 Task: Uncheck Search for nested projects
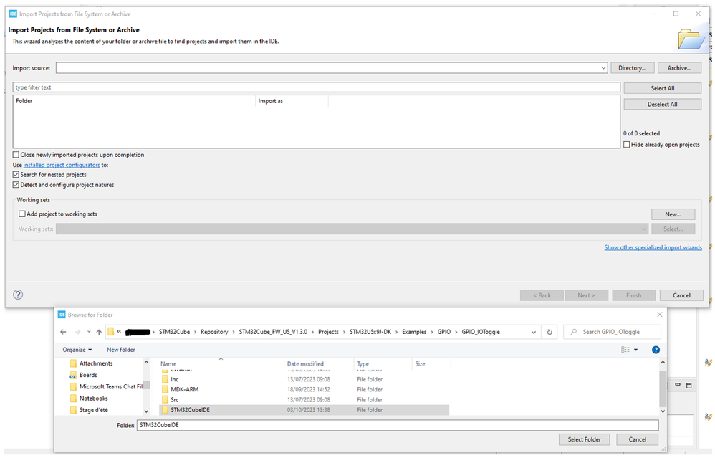click(16, 175)
